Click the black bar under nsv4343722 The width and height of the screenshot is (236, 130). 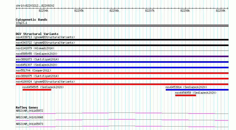pyautogui.click(x=122, y=45)
